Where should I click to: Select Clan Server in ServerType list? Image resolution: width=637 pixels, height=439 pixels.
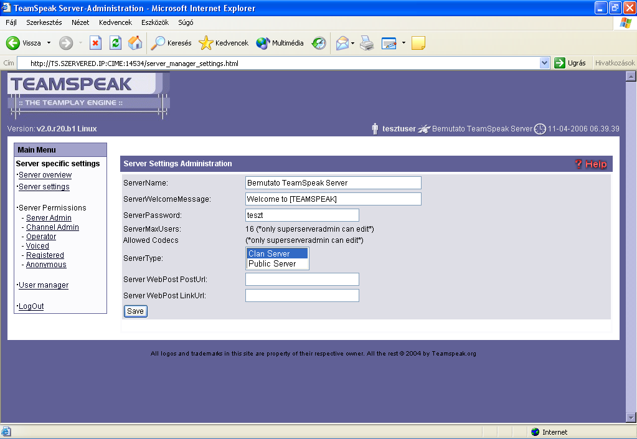[x=277, y=253]
